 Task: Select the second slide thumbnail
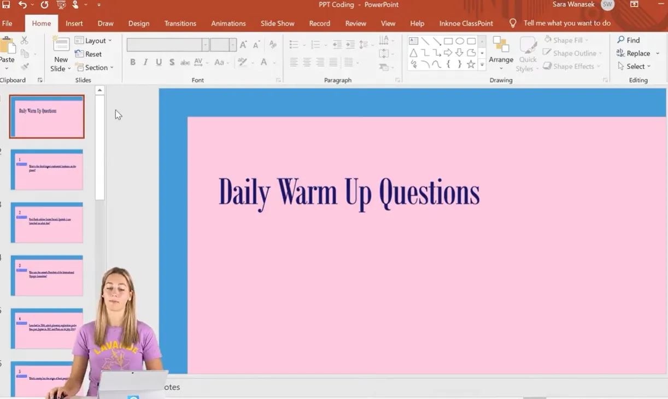(47, 170)
